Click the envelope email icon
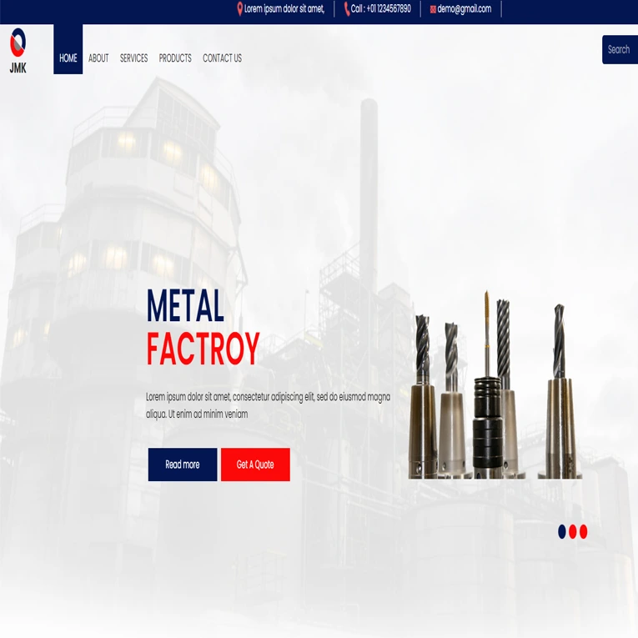 click(x=433, y=9)
